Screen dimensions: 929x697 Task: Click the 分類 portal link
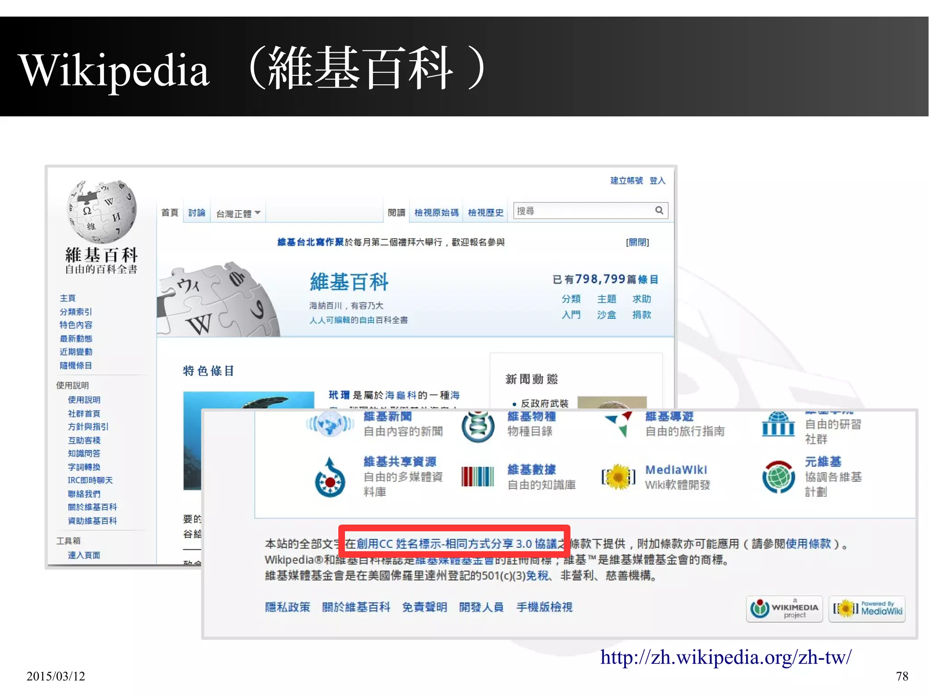(571, 299)
